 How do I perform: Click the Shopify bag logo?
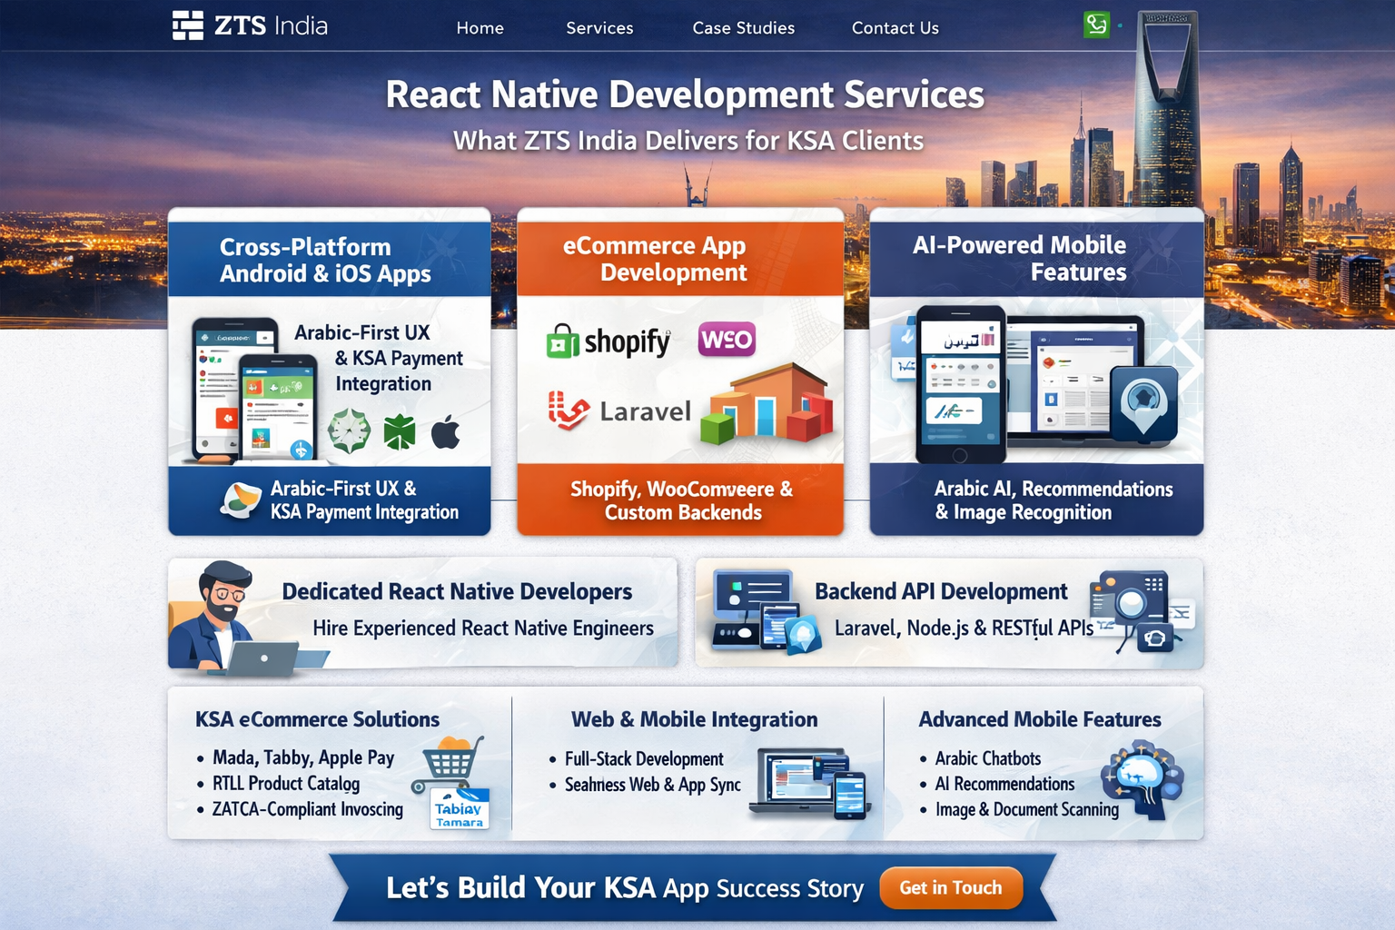tap(562, 342)
